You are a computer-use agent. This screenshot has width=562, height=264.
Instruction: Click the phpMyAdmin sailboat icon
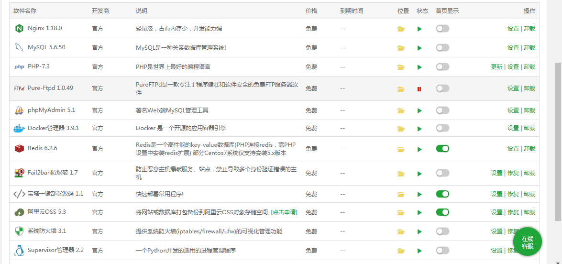(x=19, y=110)
